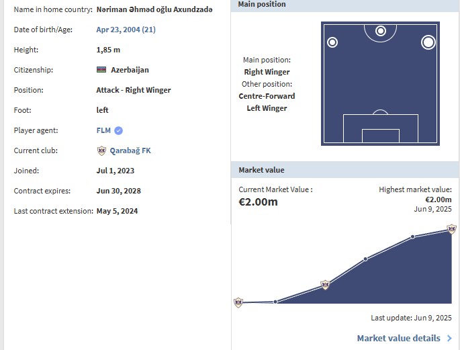
Task: Select the third data point on the value curve
Action: 365,259
